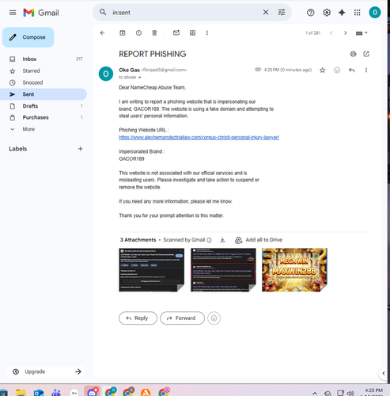The width and height of the screenshot is (390, 396).
Task: Open the volume control in tray
Action: (350, 393)
